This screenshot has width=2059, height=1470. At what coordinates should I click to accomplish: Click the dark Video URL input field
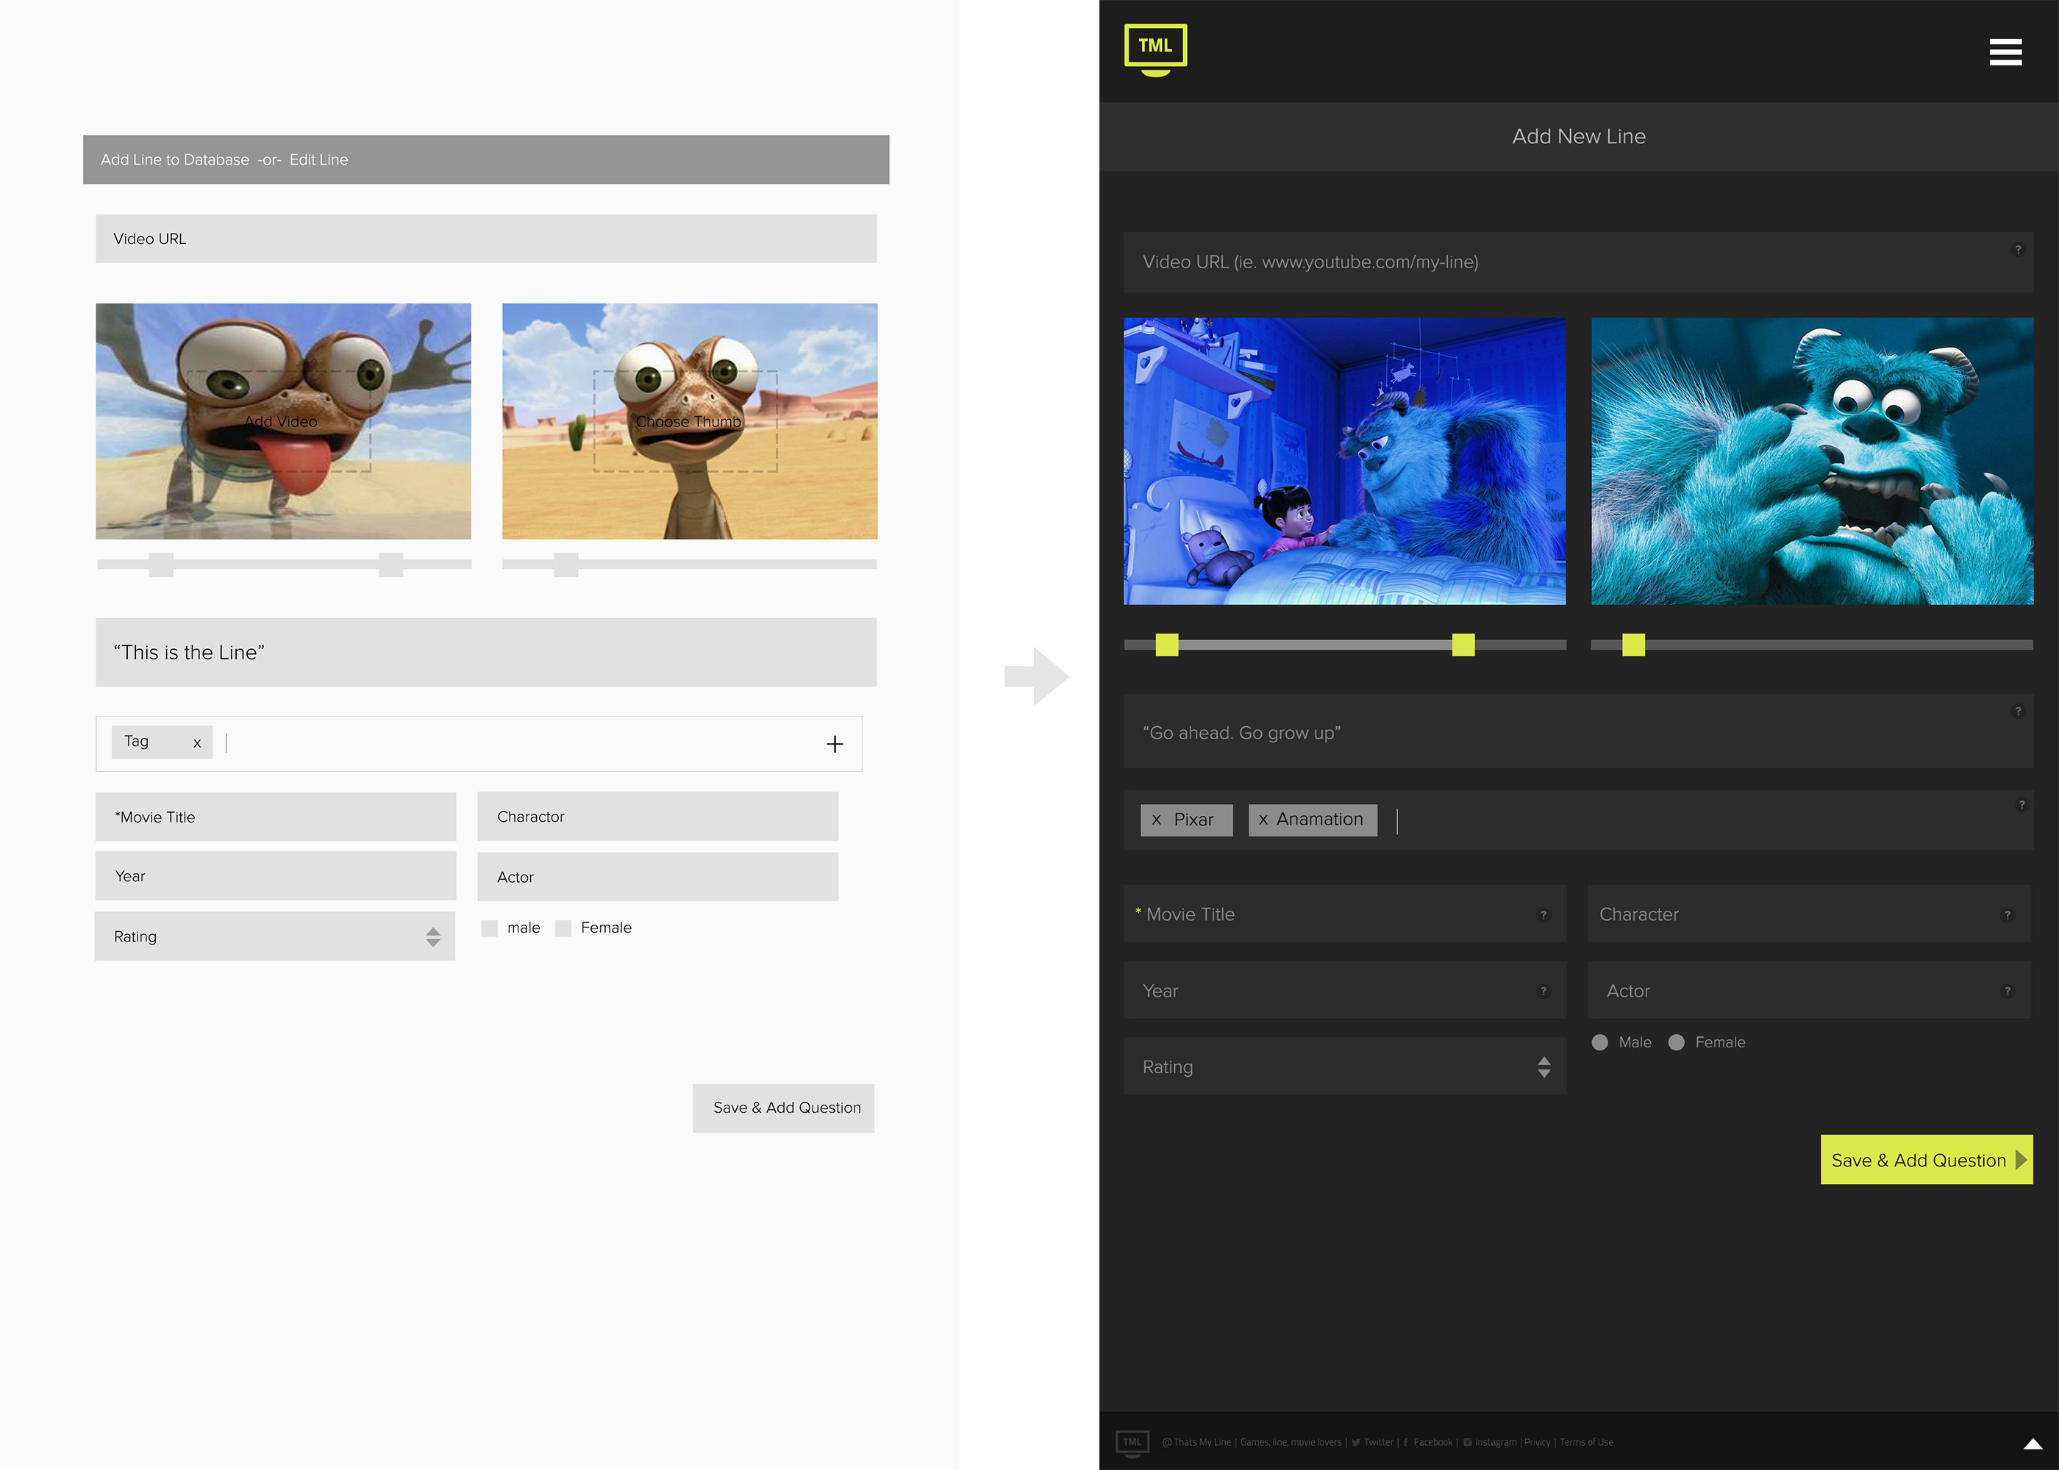point(1578,262)
